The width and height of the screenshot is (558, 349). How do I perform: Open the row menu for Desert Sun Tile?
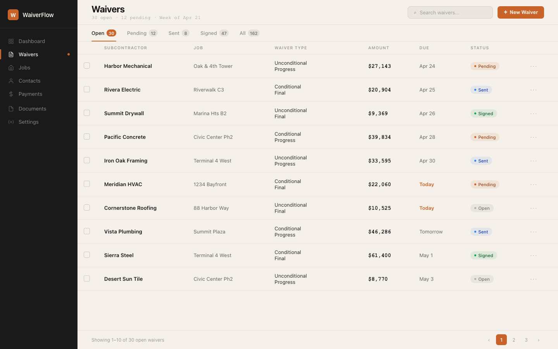point(534,279)
